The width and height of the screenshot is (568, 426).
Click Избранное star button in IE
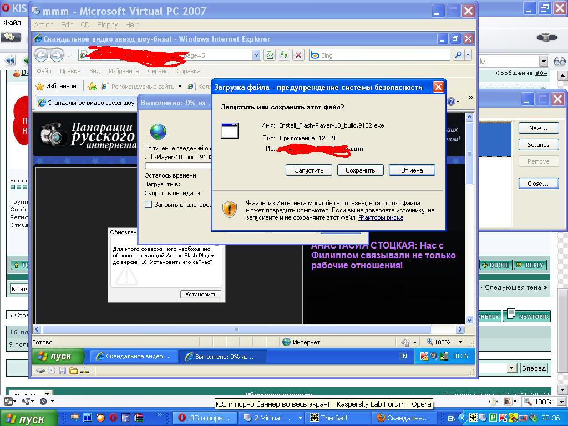click(56, 86)
